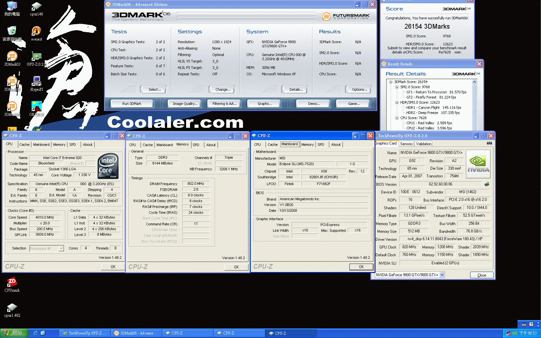This screenshot has width=541, height=338.
Task: Open the Cache tab in first CPU-Z window
Action: point(24,145)
